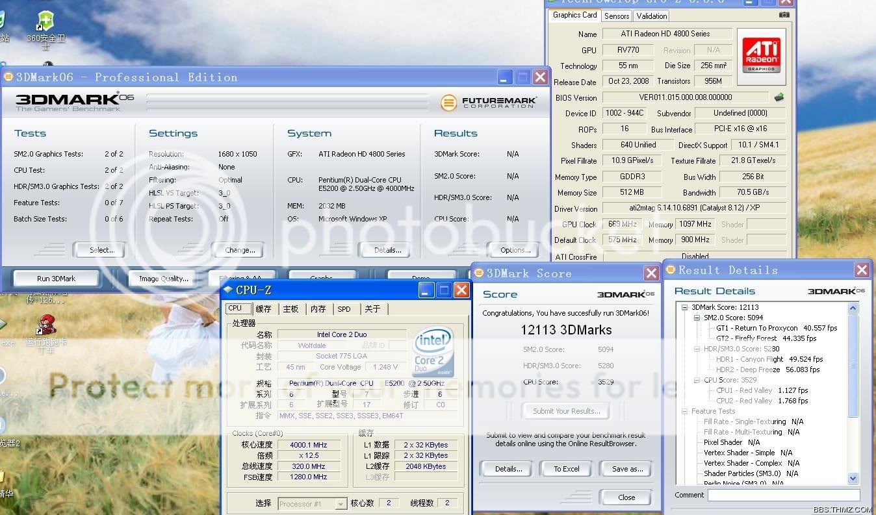Click the Comment input field
This screenshot has height=515, width=876.
783,495
